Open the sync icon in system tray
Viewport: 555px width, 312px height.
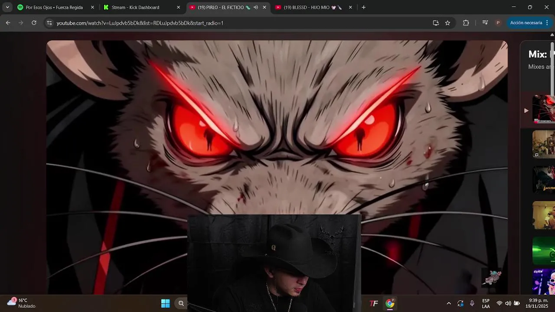coord(460,303)
